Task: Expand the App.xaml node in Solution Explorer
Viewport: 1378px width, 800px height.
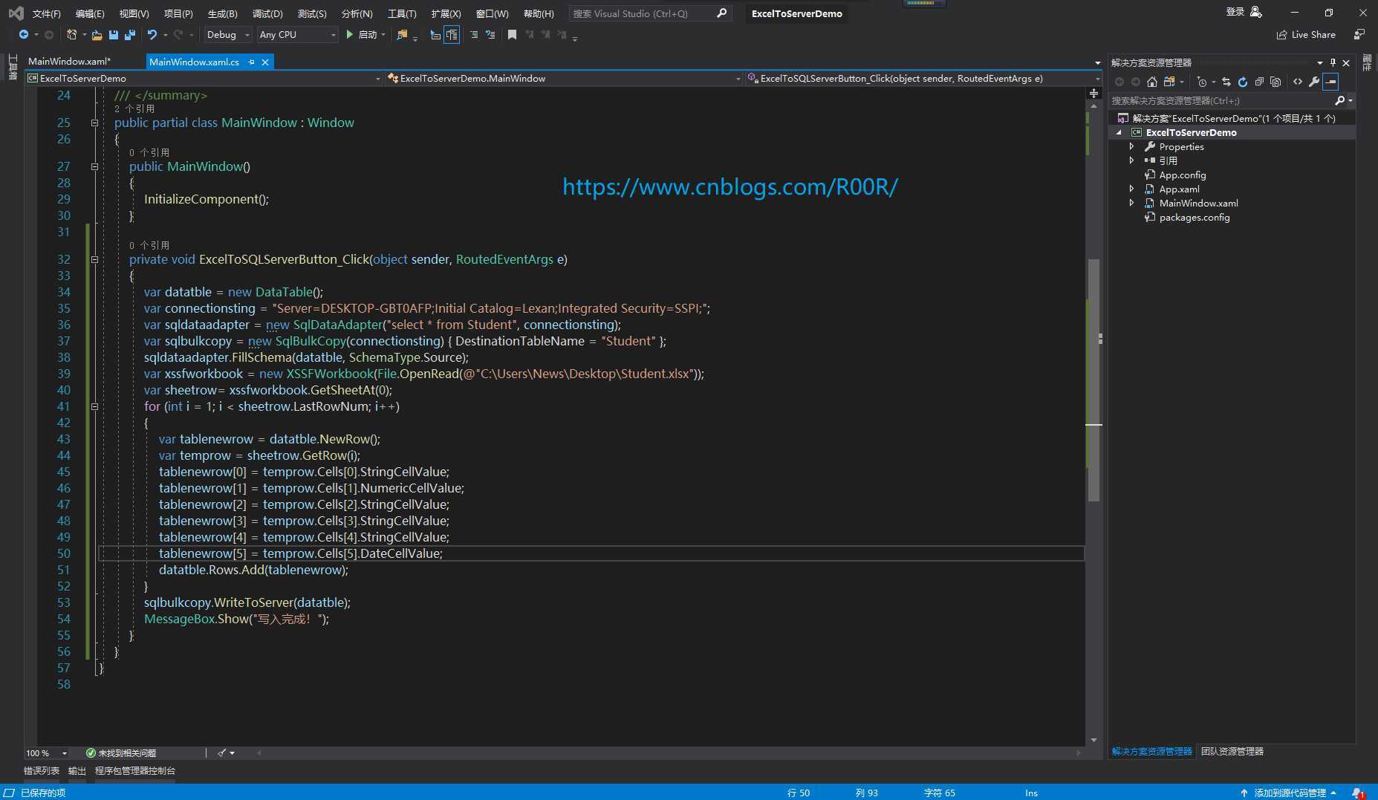Action: 1131,189
